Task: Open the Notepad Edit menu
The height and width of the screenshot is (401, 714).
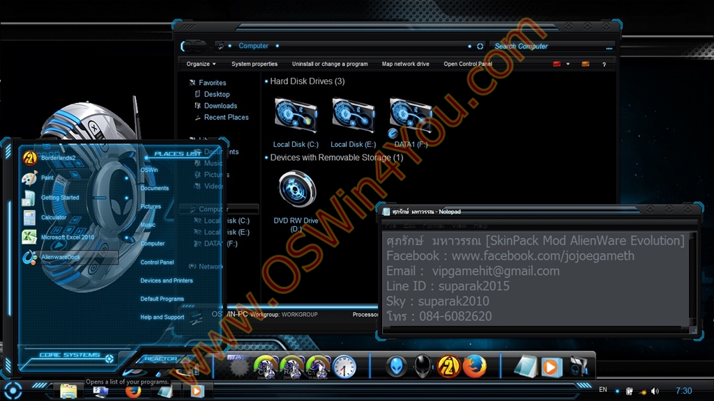Action: 409,226
